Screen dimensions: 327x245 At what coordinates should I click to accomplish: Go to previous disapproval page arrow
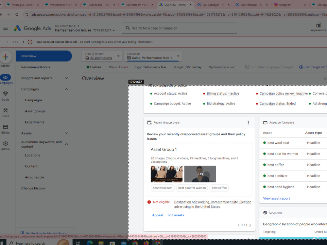[239, 225]
